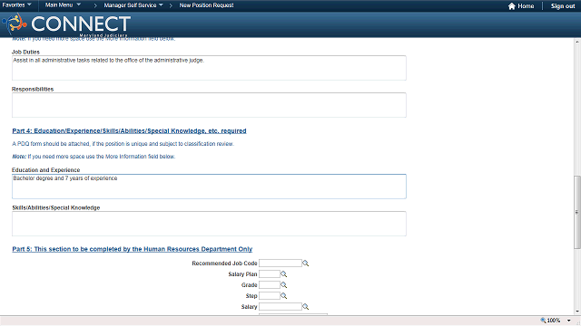Click the scrollbar up arrow
This screenshot has height=326, width=581.
577,43
